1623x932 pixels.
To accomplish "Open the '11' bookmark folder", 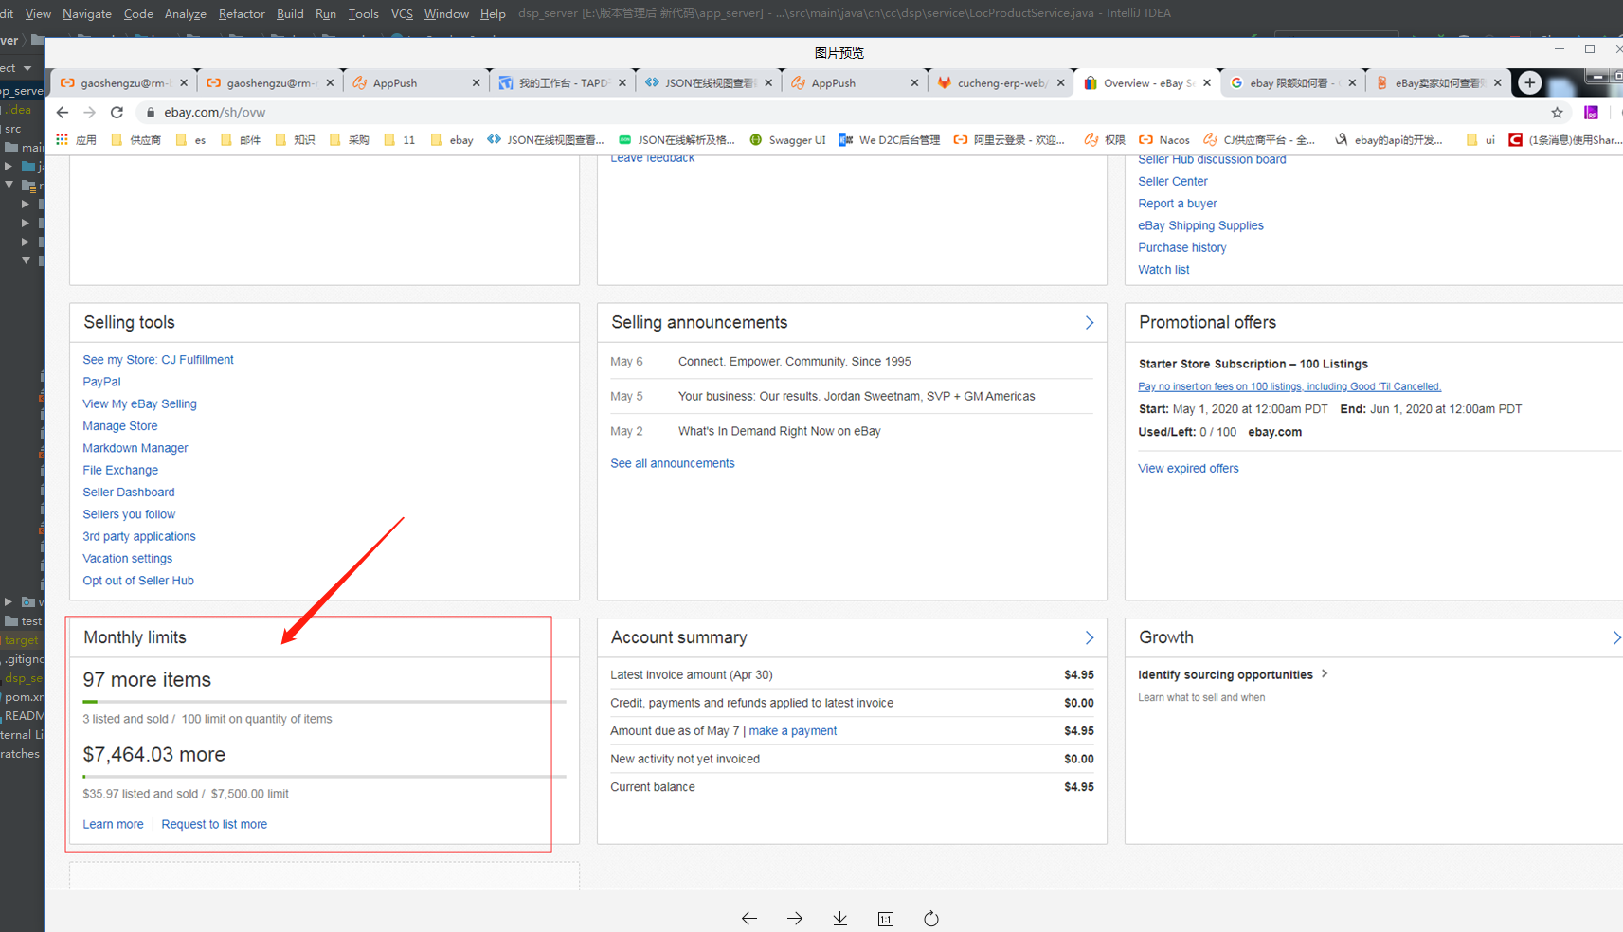I will pyautogui.click(x=399, y=139).
